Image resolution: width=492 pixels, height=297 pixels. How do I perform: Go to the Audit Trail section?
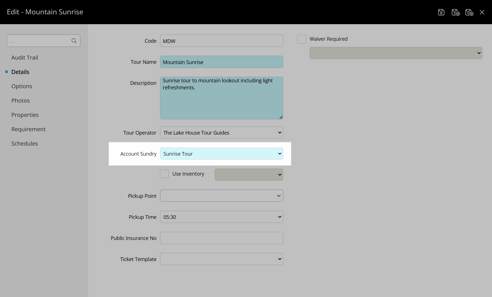25,58
